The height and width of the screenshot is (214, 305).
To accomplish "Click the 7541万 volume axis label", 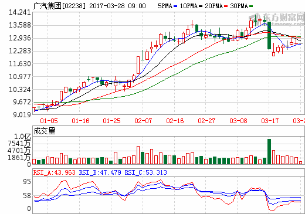I will [19, 144].
